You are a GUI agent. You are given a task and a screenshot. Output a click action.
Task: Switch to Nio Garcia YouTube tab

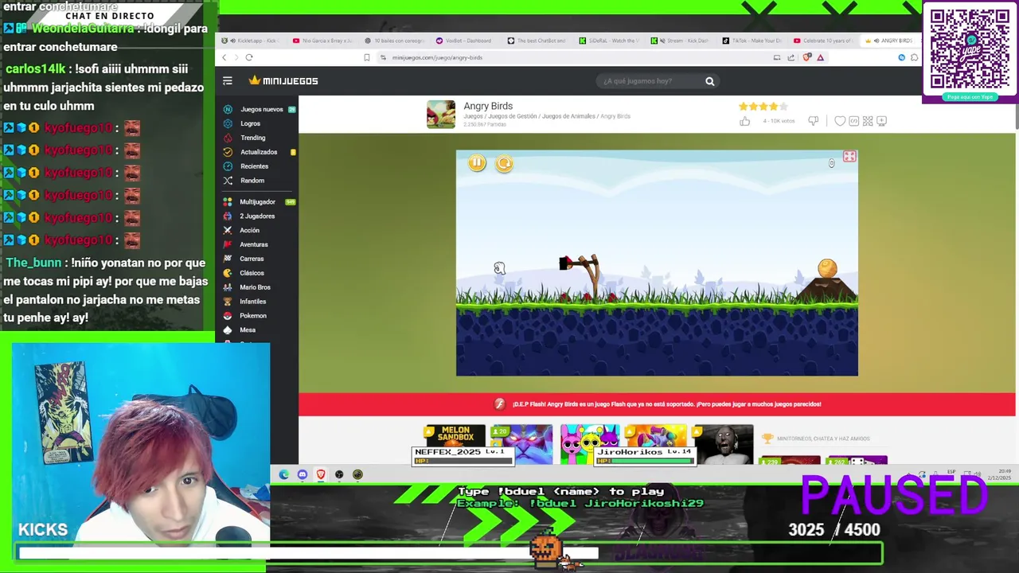pos(323,41)
